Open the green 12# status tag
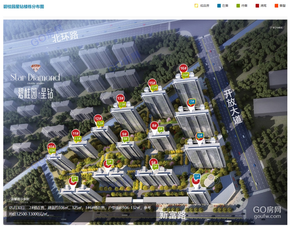Image resolution: width=290 pixels, height=227 pixels. pos(100,123)
